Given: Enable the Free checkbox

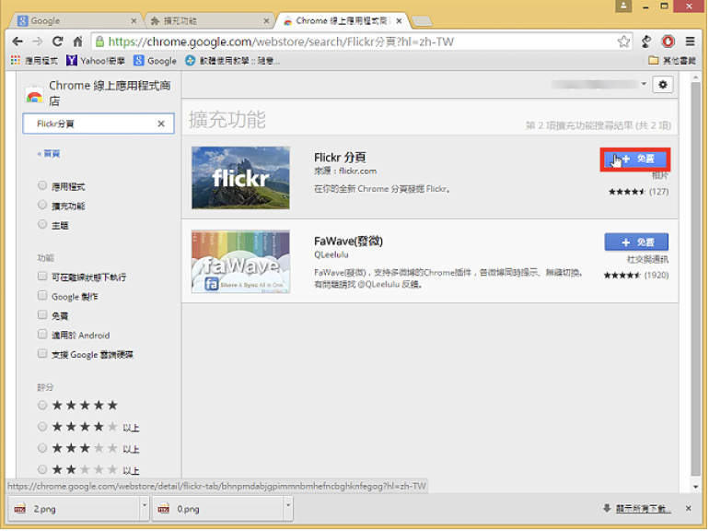Looking at the screenshot, I should point(42,314).
